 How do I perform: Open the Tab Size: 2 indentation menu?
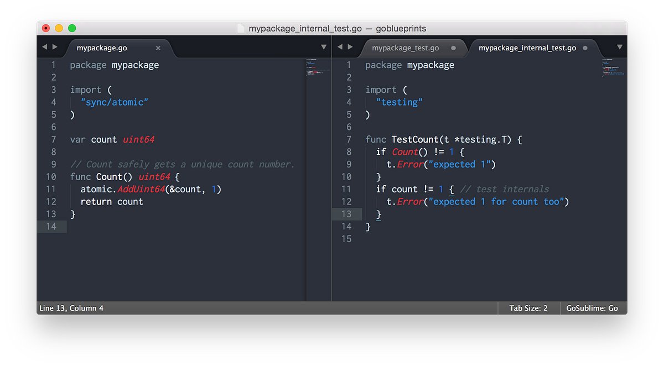click(528, 308)
